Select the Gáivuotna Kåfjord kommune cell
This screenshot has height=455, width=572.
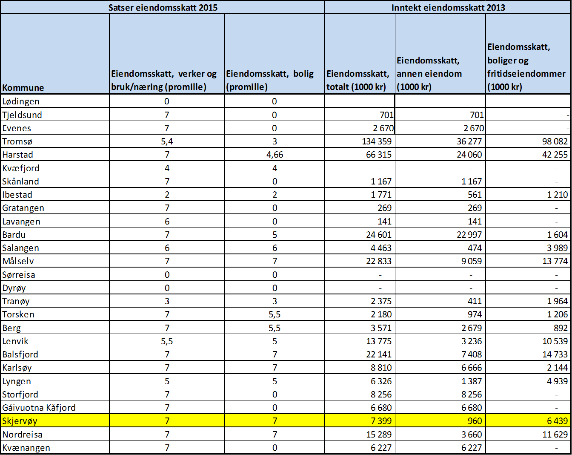click(x=55, y=407)
